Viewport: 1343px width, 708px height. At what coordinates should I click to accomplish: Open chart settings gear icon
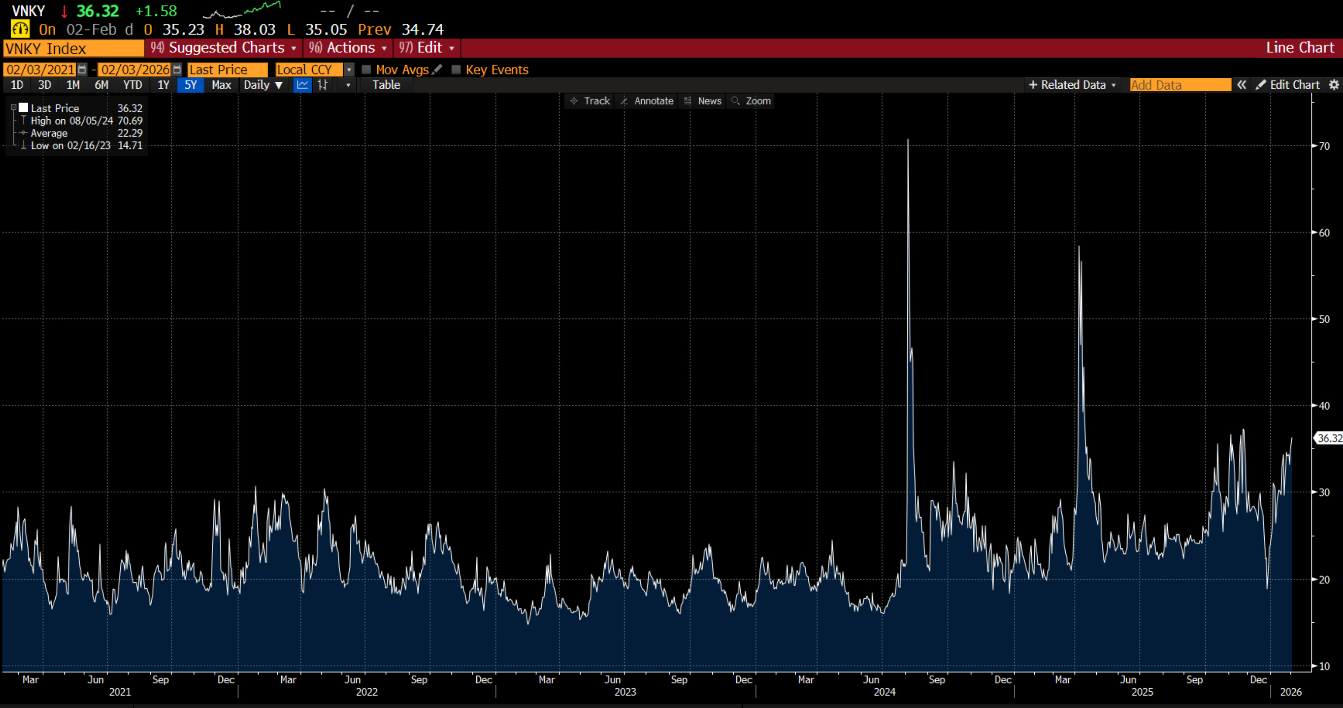[x=1334, y=85]
